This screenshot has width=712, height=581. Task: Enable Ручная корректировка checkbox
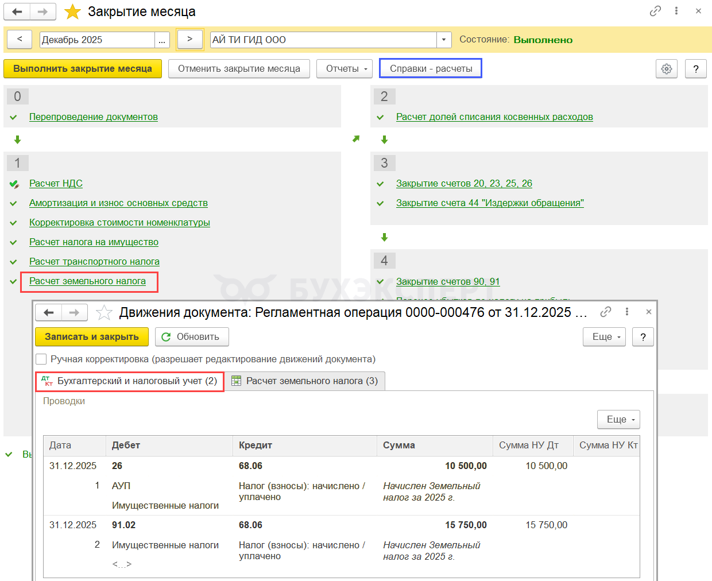pyautogui.click(x=41, y=359)
